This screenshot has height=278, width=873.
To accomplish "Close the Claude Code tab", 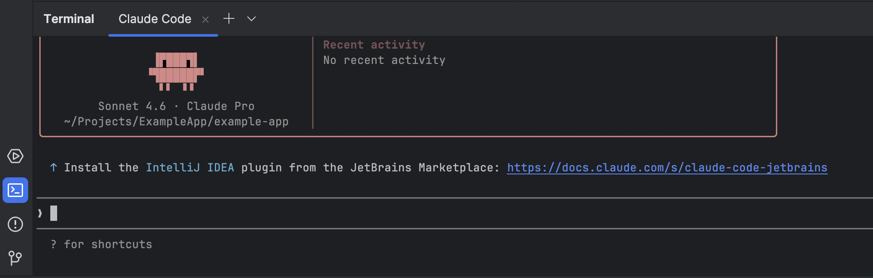I will (205, 20).
